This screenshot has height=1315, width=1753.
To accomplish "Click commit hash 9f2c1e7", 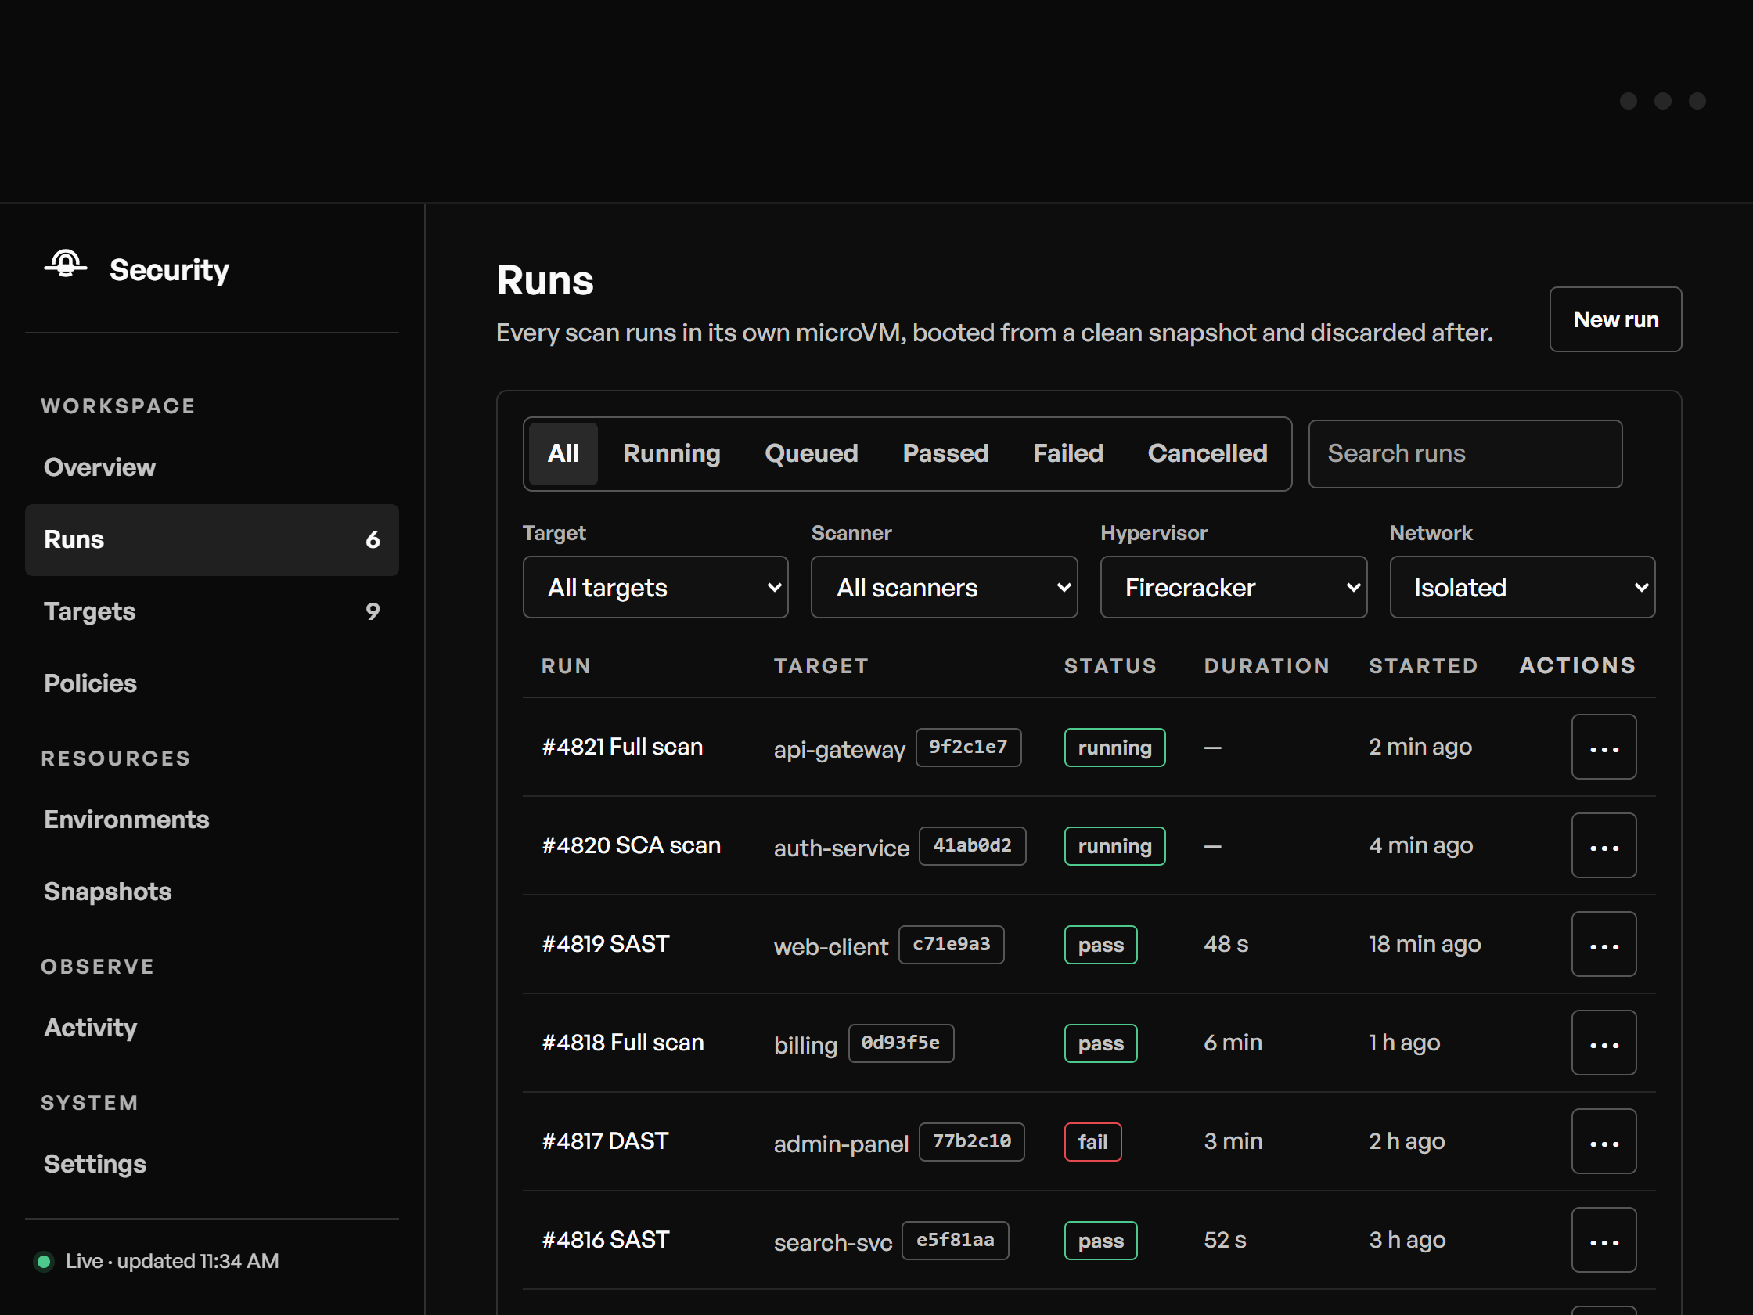I will coord(967,747).
